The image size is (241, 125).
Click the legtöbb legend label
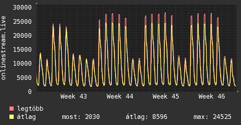point(30,109)
